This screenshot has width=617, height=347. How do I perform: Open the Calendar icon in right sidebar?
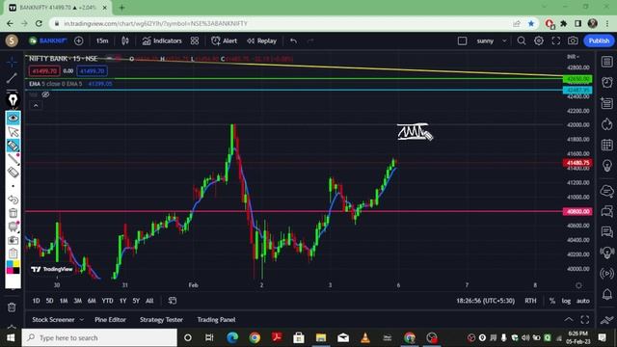point(606,145)
